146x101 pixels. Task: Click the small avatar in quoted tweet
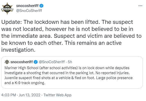point(7,62)
